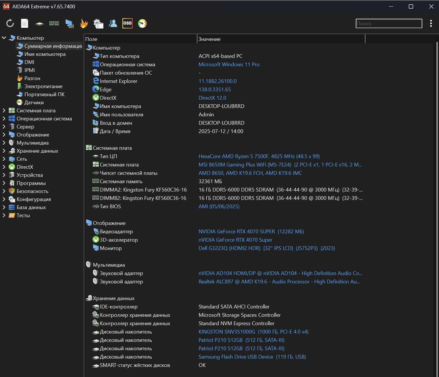Screen dimensions: 439x377
Task: Click the Мультимедиа speaker icon in sidebar
Action: click(12, 143)
